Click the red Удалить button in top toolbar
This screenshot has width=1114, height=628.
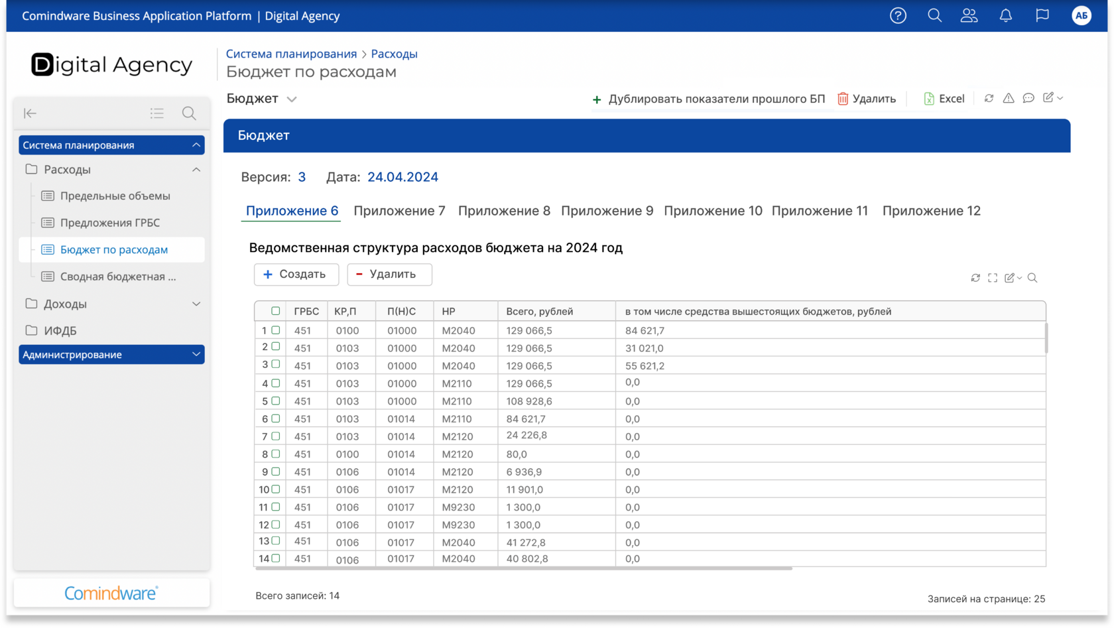(x=867, y=99)
